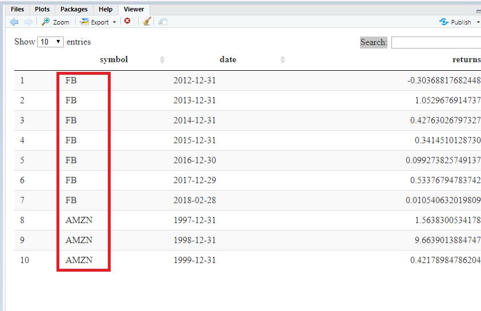Clear all viewer items with broom icon
481x311 pixels.
click(147, 22)
